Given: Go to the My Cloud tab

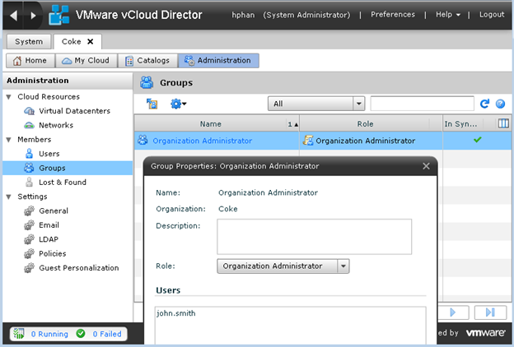Looking at the screenshot, I should [x=85, y=60].
